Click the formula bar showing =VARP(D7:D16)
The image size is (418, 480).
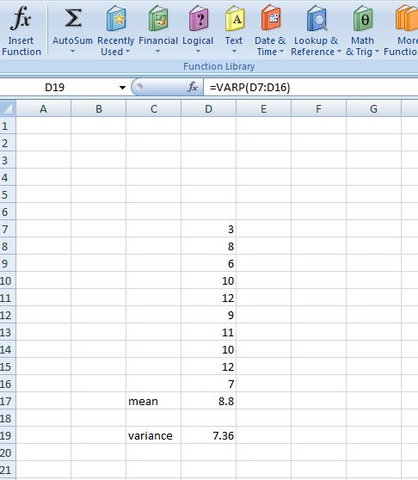tap(310, 87)
